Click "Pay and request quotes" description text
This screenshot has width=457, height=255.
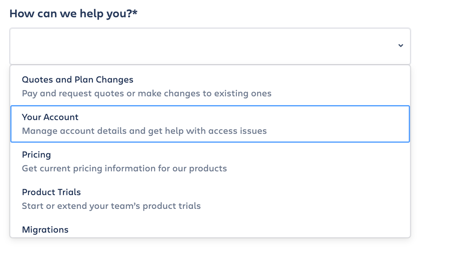pos(146,94)
